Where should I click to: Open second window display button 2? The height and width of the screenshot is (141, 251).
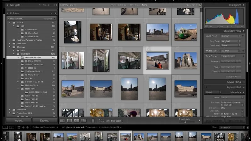[x=12, y=128]
